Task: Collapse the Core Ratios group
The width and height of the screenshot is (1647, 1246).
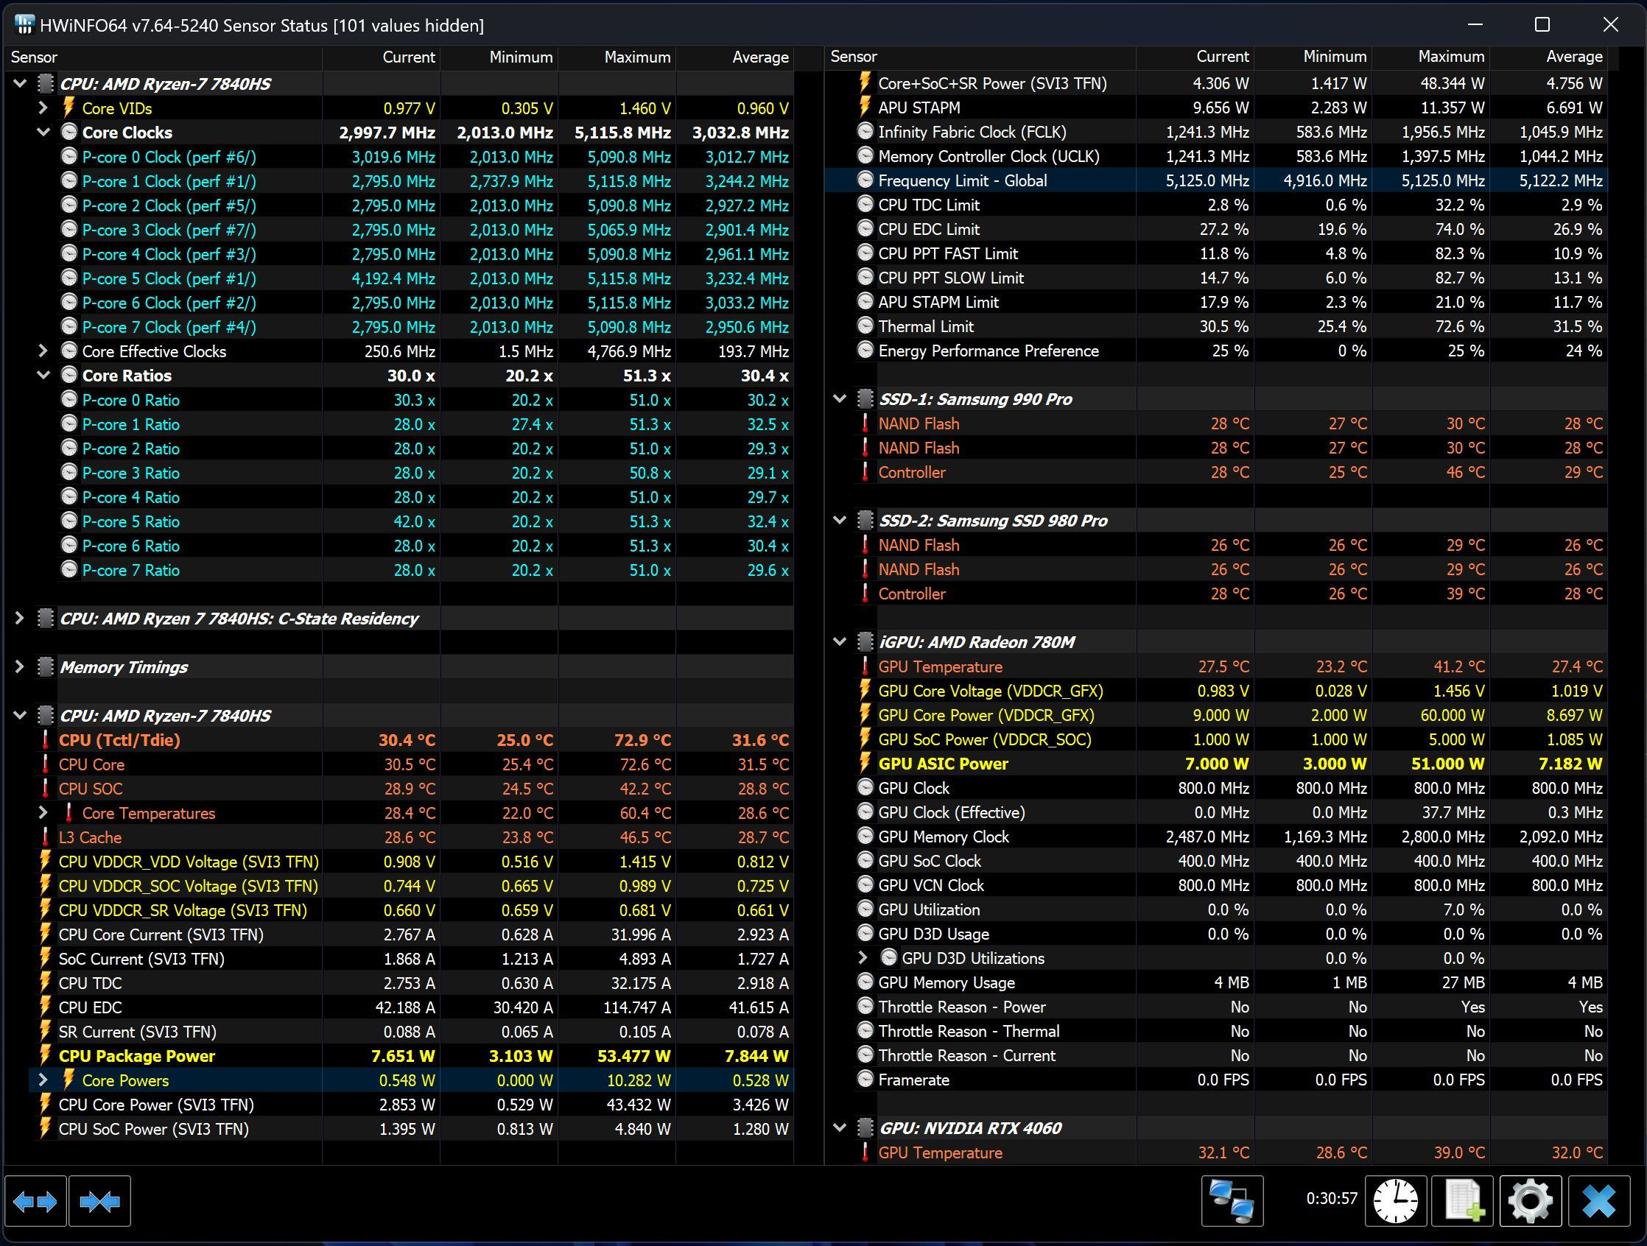Action: click(43, 375)
